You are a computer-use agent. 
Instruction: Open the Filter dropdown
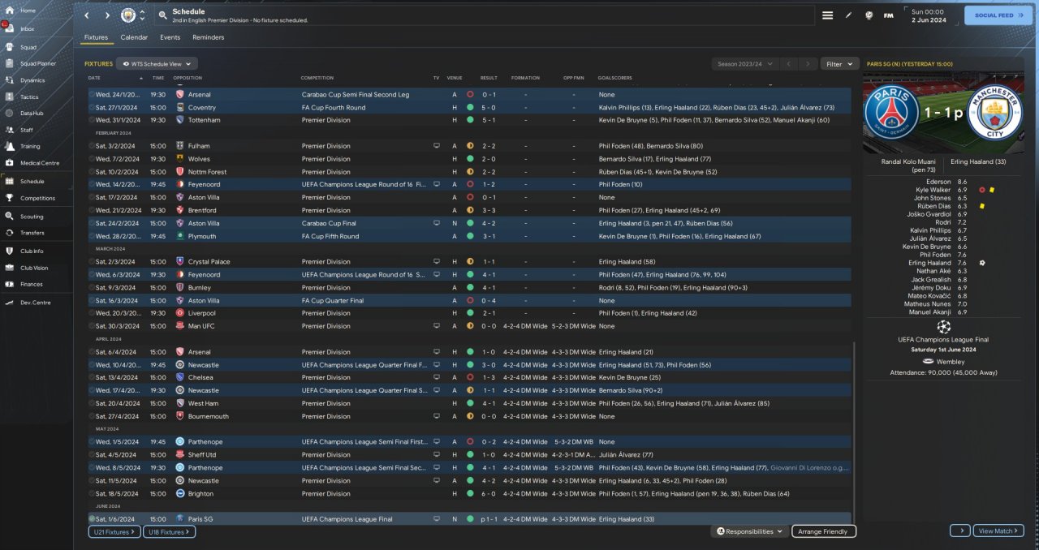[839, 63]
